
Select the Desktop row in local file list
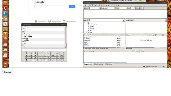104,41
